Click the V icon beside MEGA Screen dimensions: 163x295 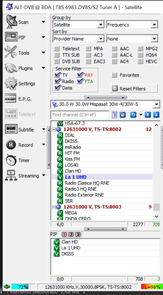tap(60, 213)
